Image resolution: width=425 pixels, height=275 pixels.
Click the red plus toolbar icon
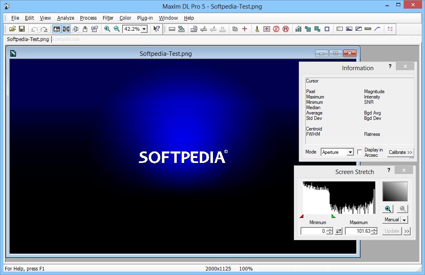(245, 29)
